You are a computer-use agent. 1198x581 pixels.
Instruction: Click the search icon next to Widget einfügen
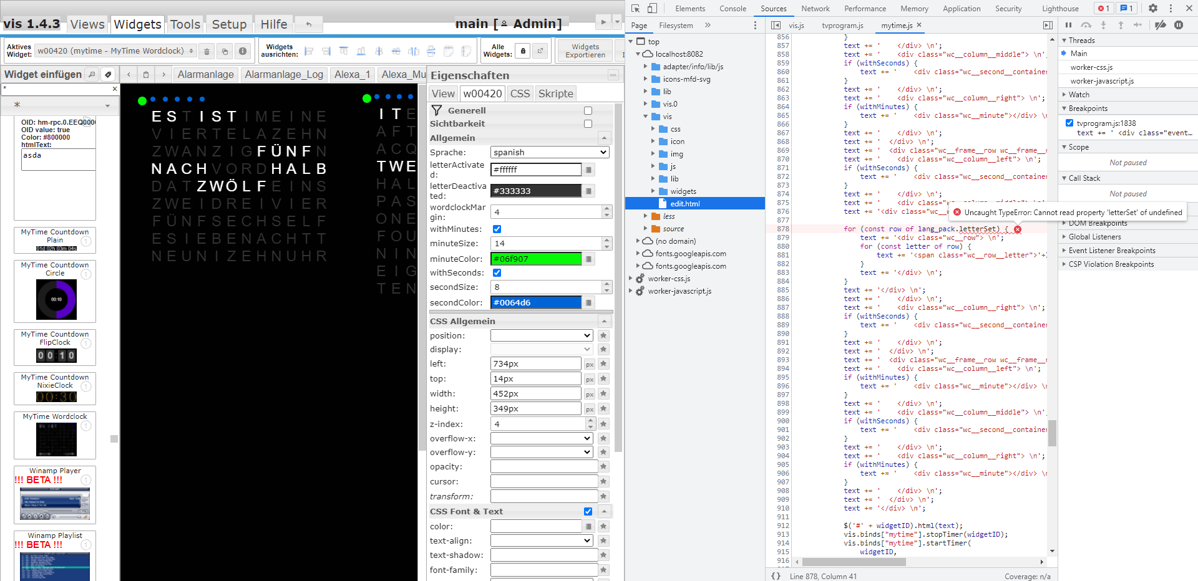point(92,74)
